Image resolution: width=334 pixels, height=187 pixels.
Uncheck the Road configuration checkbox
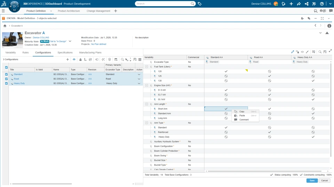pos(6,79)
